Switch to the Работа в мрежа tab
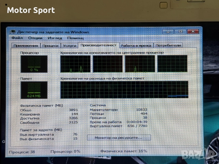Image resolution: width=219 pixels, height=164 pixels. (x=136, y=45)
